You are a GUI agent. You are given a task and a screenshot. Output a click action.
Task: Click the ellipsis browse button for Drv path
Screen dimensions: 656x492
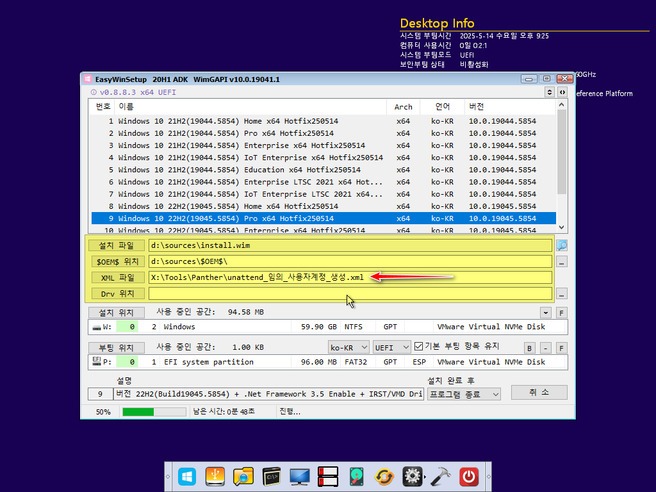coord(561,293)
